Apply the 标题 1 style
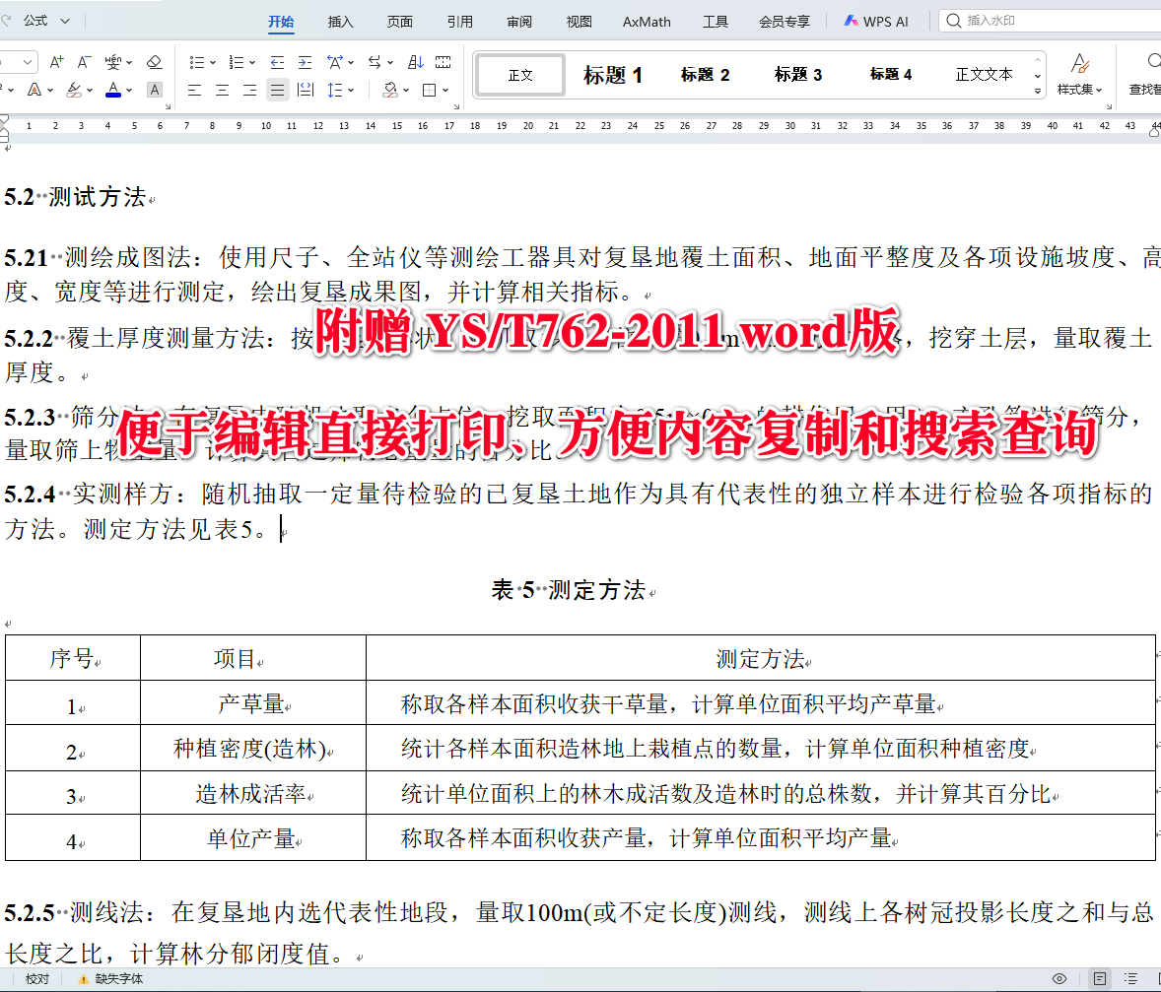 (613, 74)
